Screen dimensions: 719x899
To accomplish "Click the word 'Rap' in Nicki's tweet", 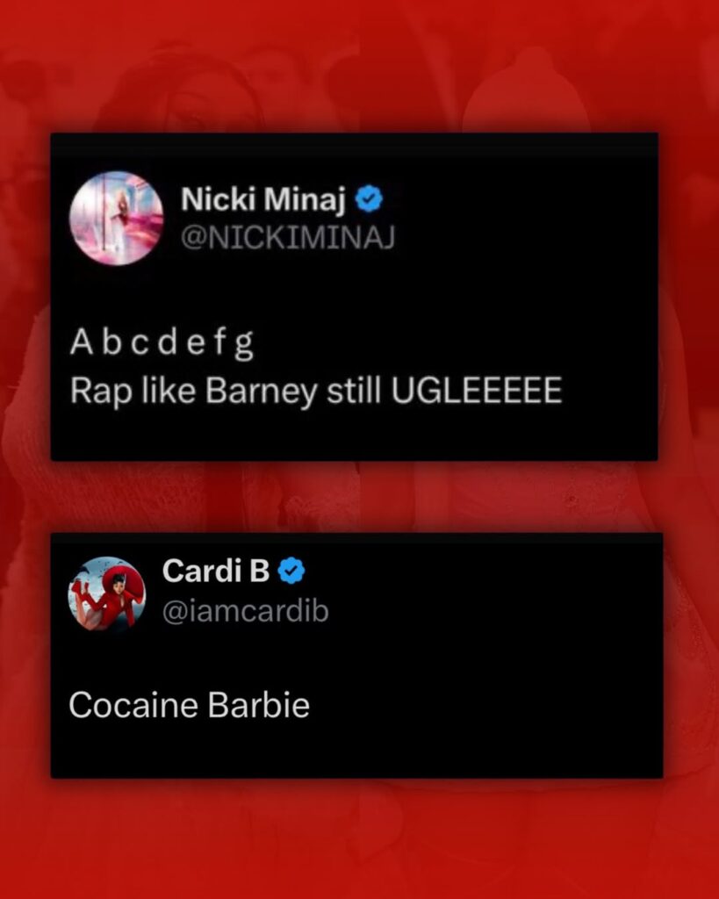I will click(x=100, y=392).
